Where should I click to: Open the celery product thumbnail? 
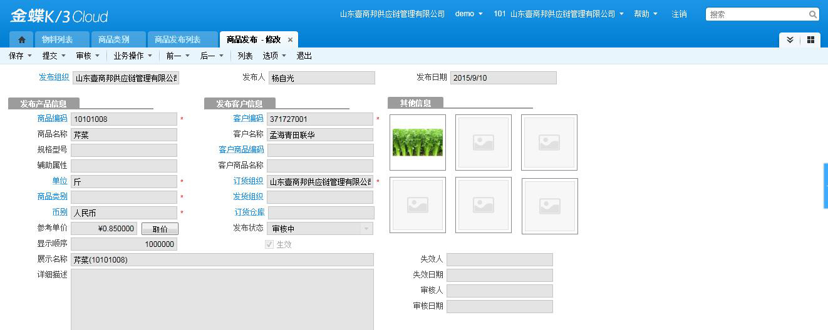417,142
